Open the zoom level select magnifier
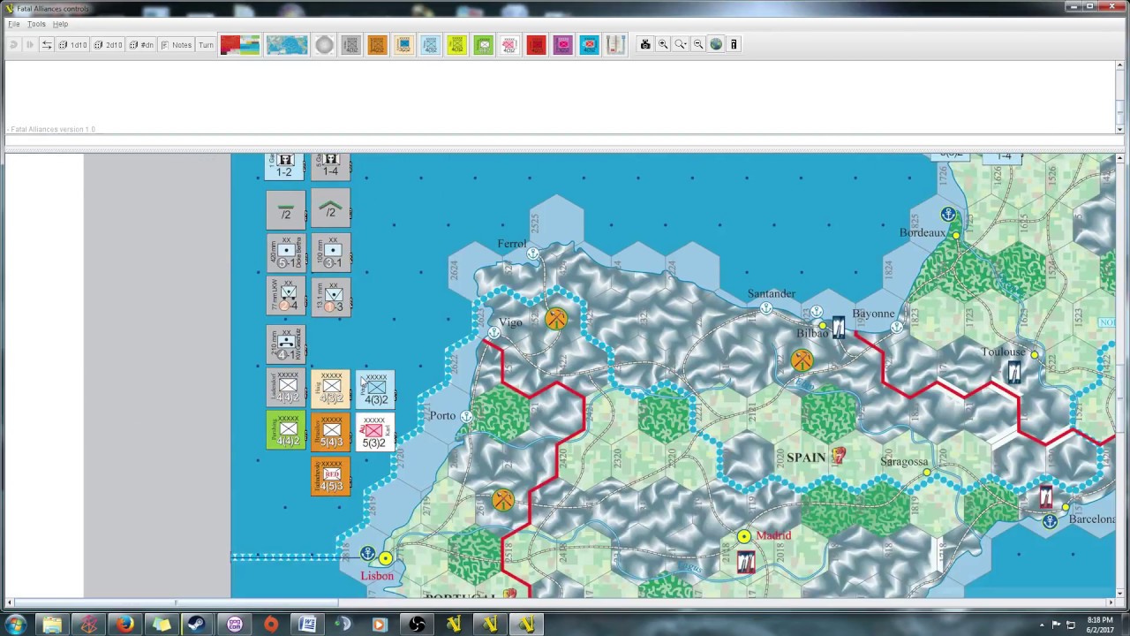 coord(681,44)
